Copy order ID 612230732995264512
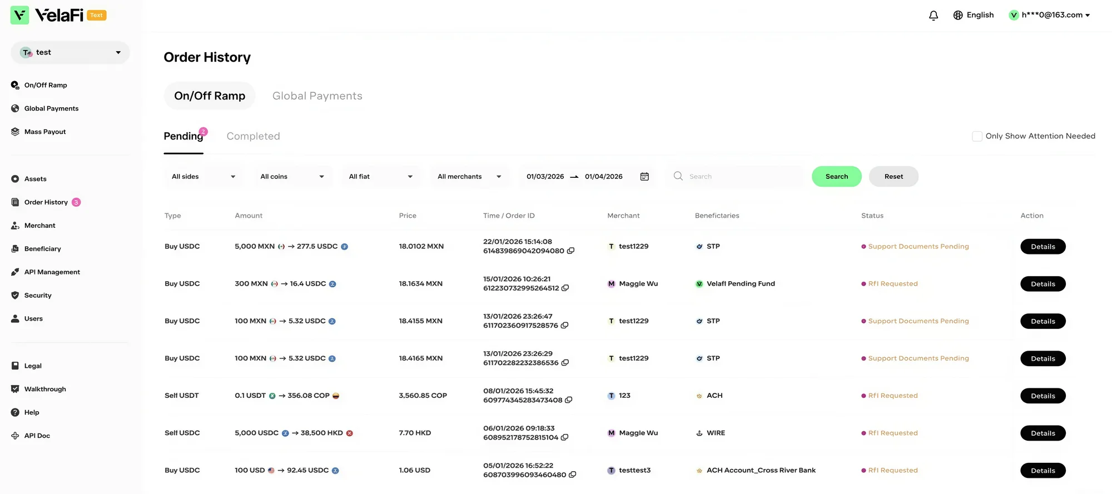The height and width of the screenshot is (494, 1112). (565, 288)
